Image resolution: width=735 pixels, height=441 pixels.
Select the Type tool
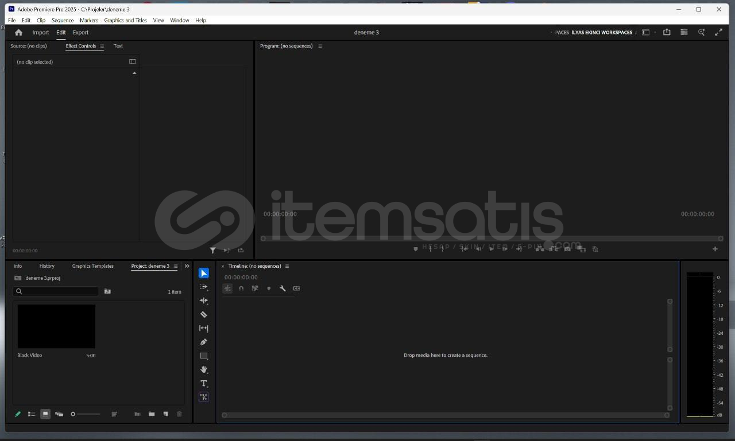[x=203, y=384]
